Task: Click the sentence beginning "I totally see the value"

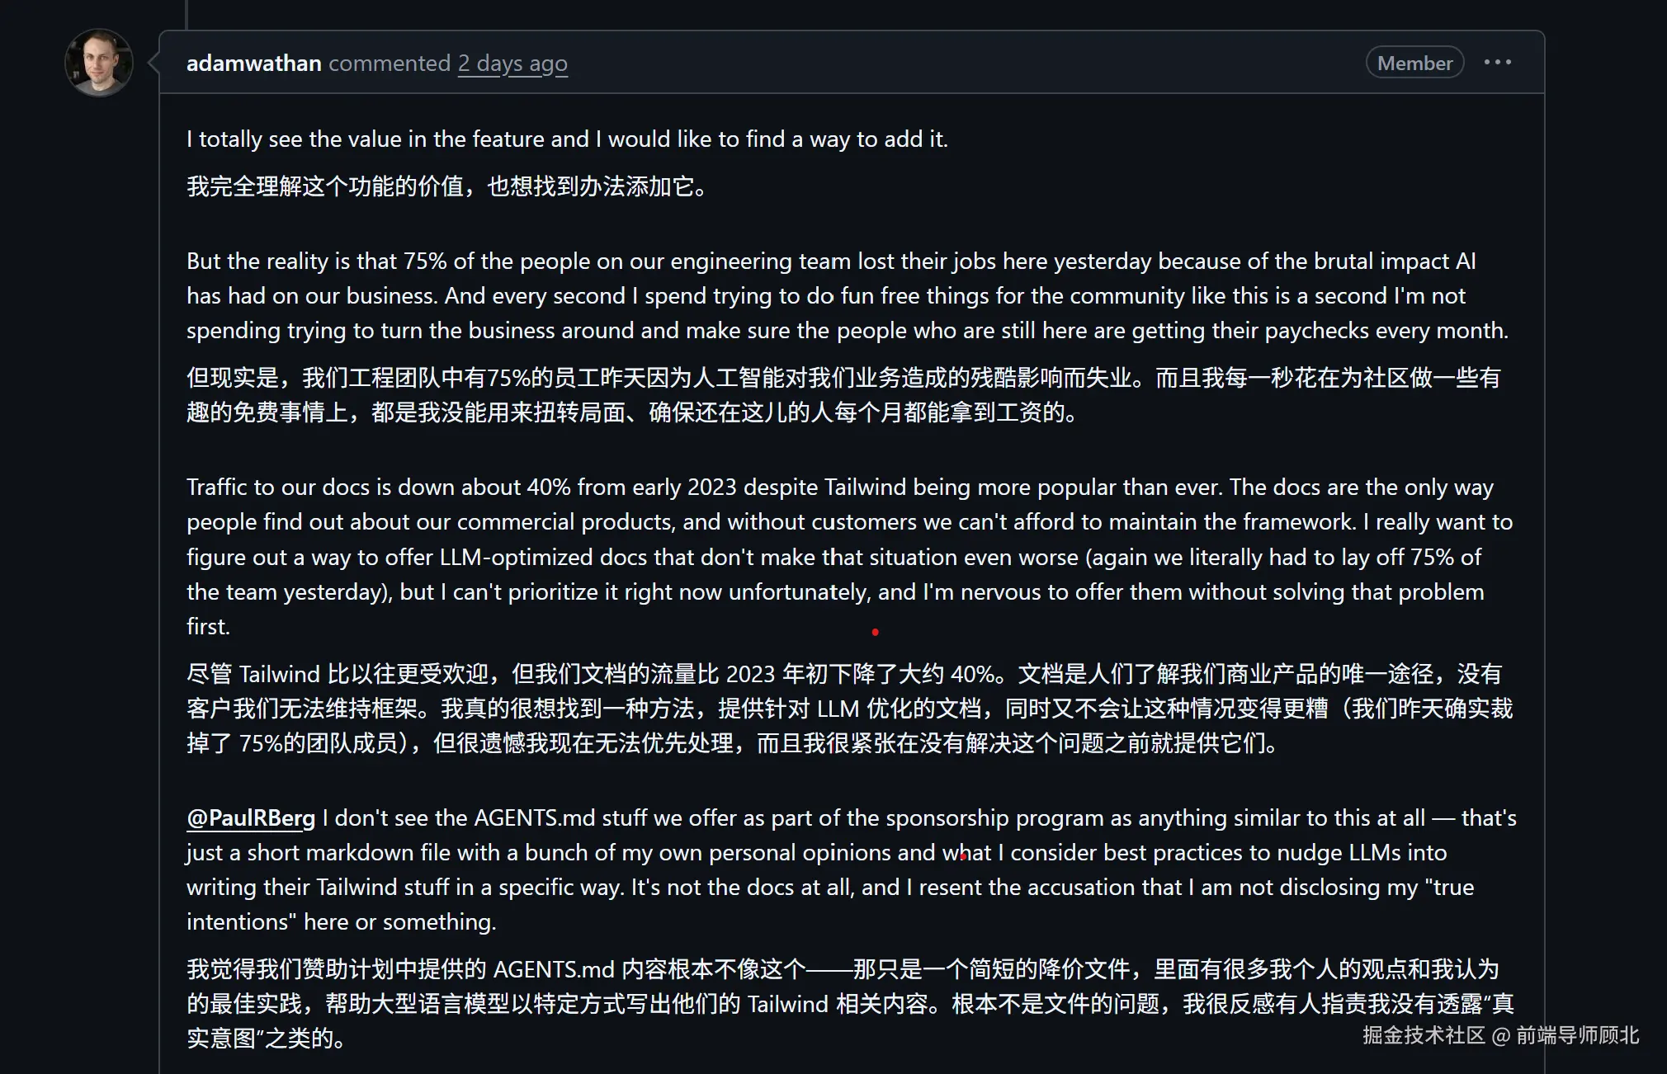Action: [x=567, y=139]
